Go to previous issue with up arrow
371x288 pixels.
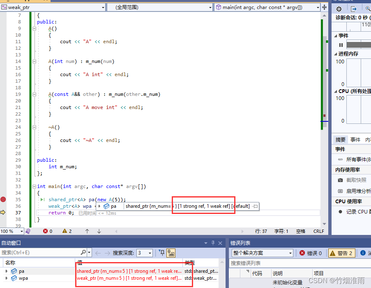click(87, 231)
